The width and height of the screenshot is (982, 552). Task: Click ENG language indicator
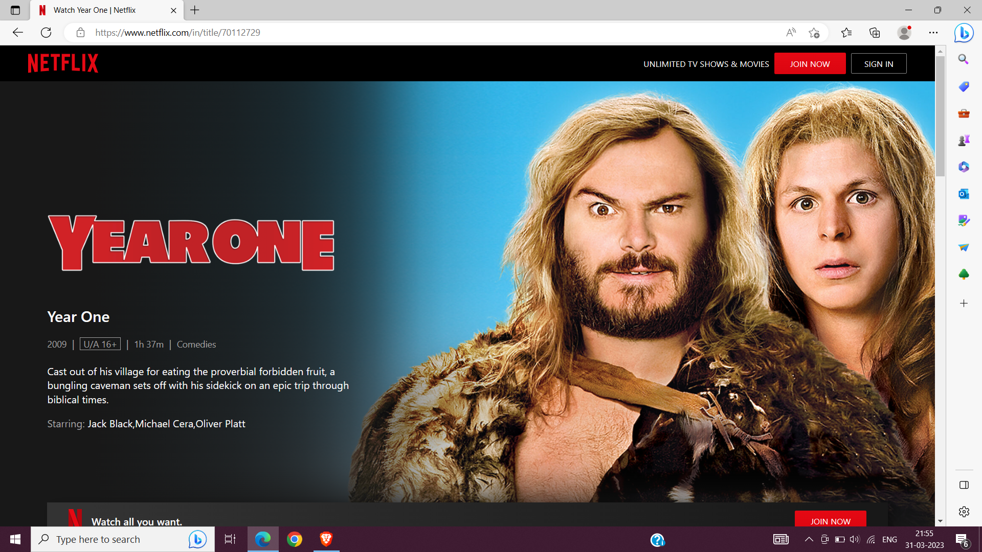coord(889,539)
